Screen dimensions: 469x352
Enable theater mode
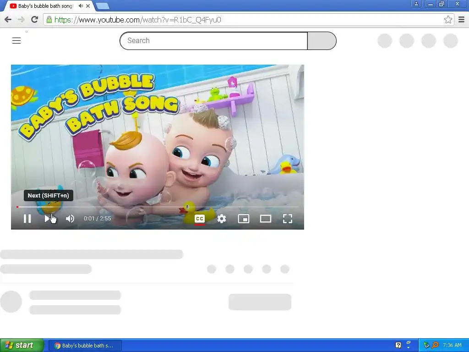266,219
